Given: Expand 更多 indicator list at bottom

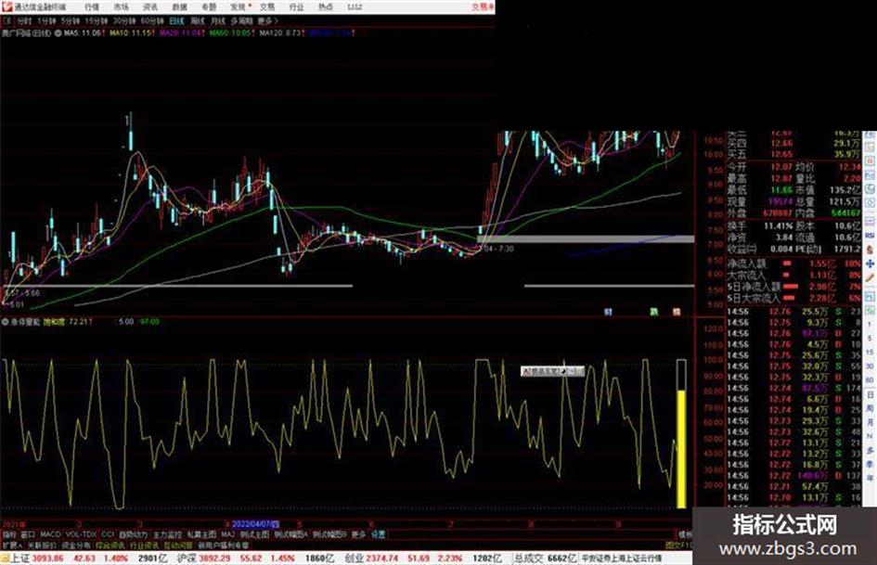Looking at the screenshot, I should [x=358, y=534].
